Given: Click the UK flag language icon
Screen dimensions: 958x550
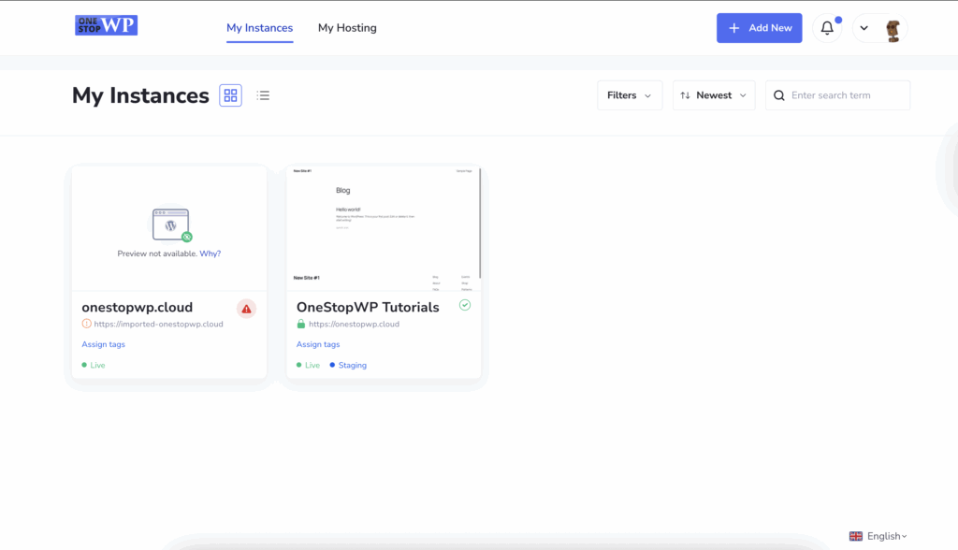Looking at the screenshot, I should click(x=855, y=536).
